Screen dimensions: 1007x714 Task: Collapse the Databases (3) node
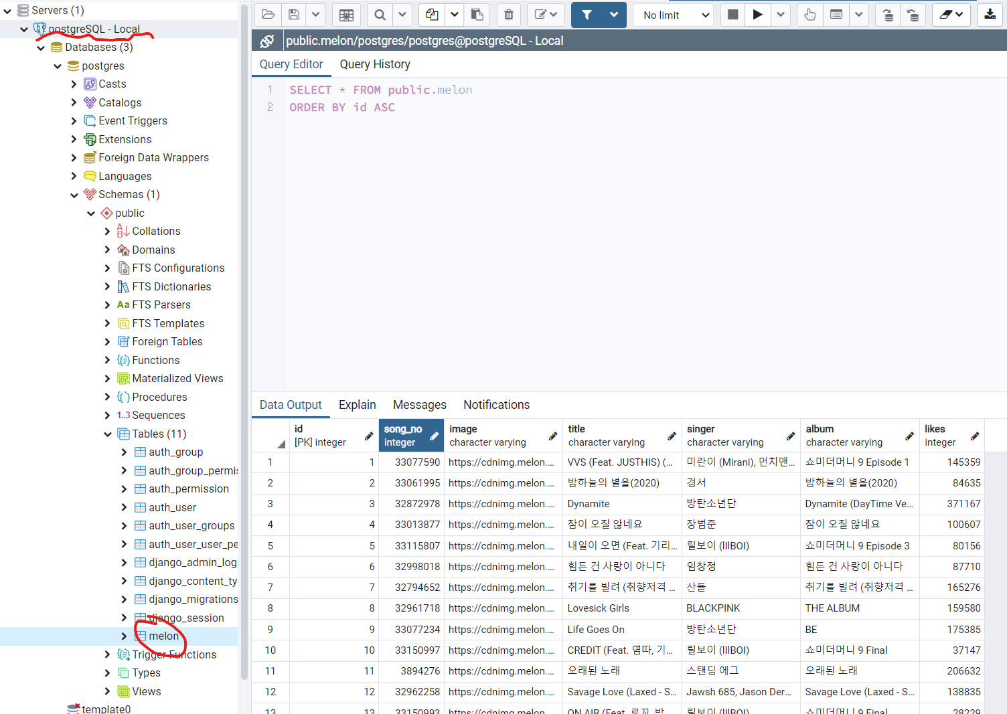pos(41,48)
